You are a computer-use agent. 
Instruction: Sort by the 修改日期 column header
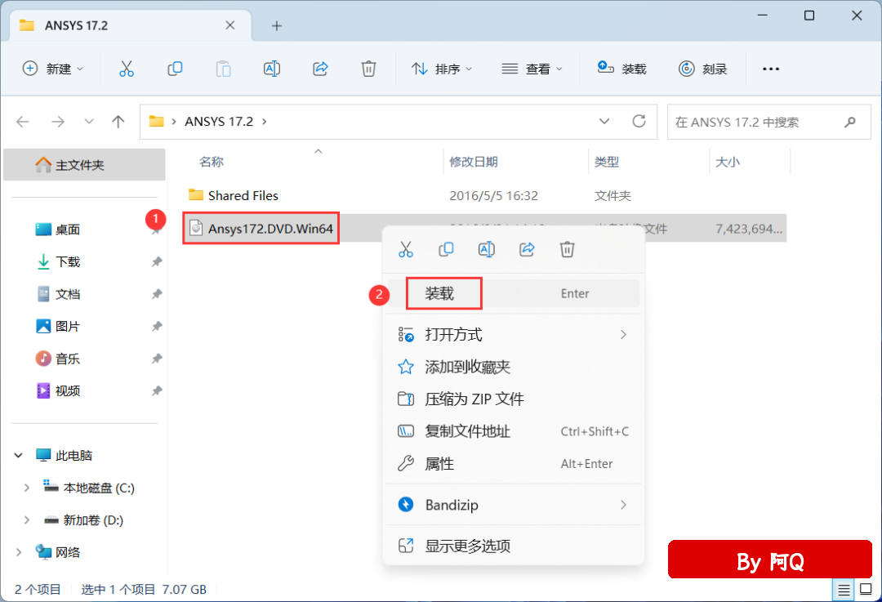474,162
